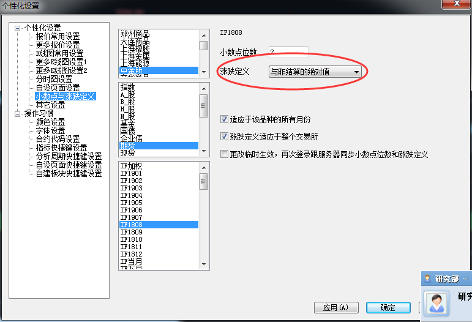Click the 确定 button
Viewport: 472px width, 322px height.
tap(388, 307)
